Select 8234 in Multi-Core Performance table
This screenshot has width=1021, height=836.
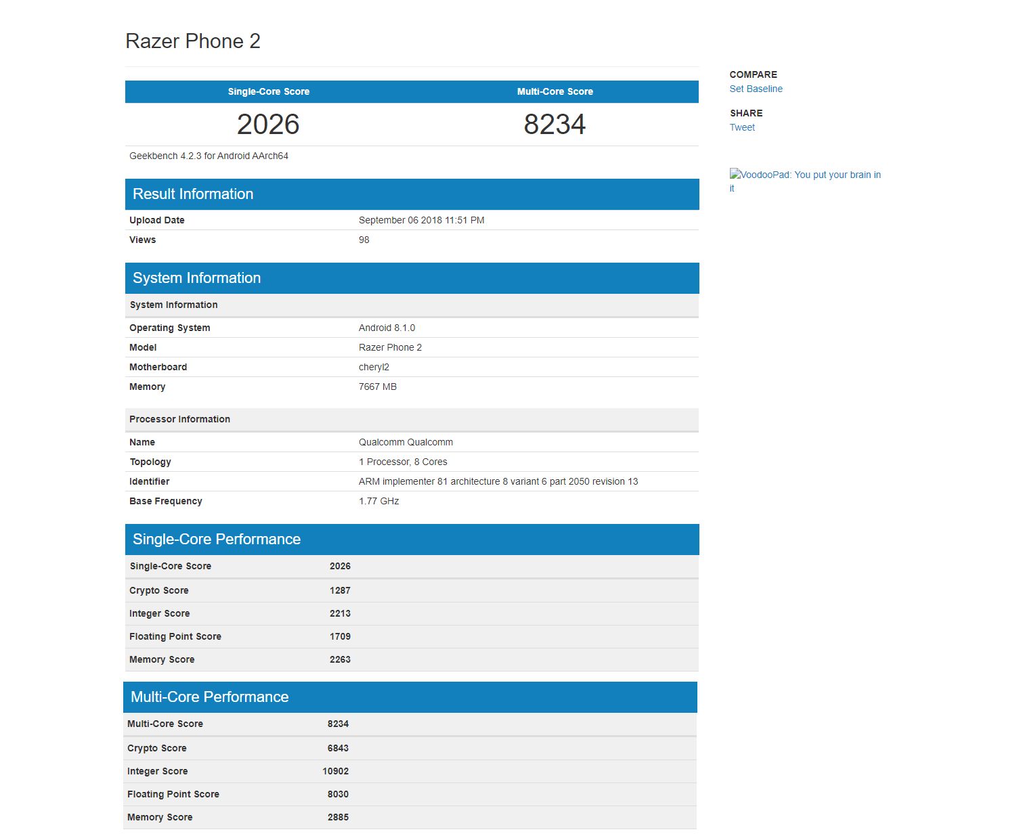click(338, 724)
